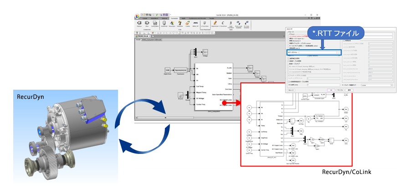Open table data interpolation type dropdown

click(x=377, y=85)
